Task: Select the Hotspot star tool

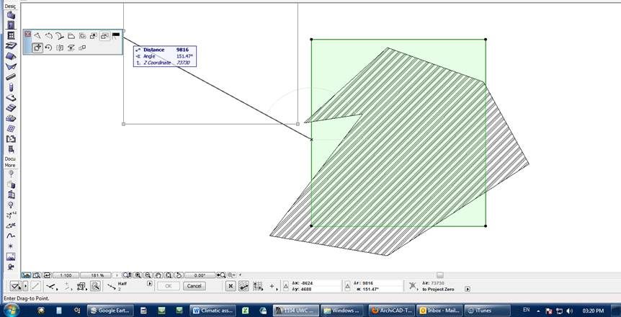Action: 11,246
